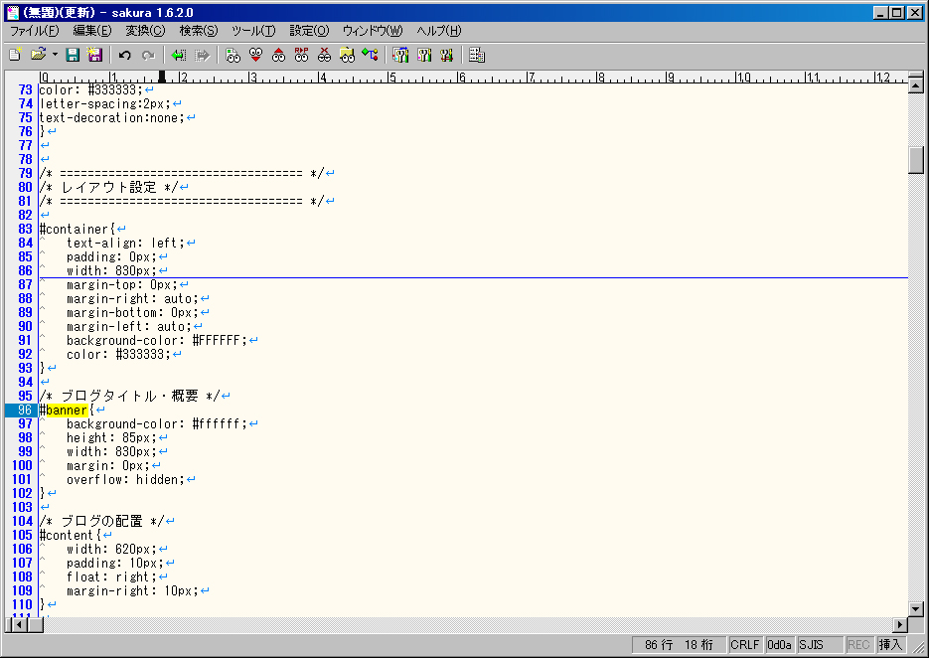Click the horizontal scrollbar left arrow
The image size is (929, 658).
click(x=20, y=624)
